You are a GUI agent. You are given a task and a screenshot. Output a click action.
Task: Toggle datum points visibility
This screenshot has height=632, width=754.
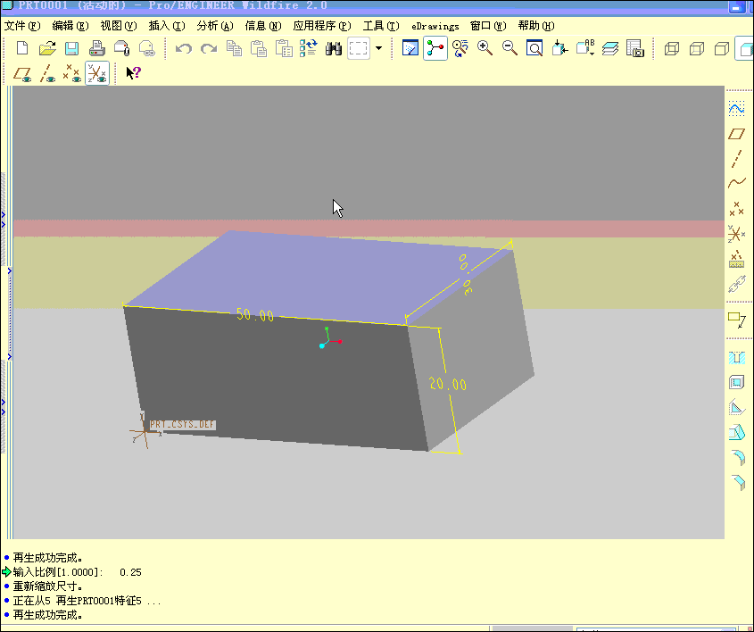[72, 74]
